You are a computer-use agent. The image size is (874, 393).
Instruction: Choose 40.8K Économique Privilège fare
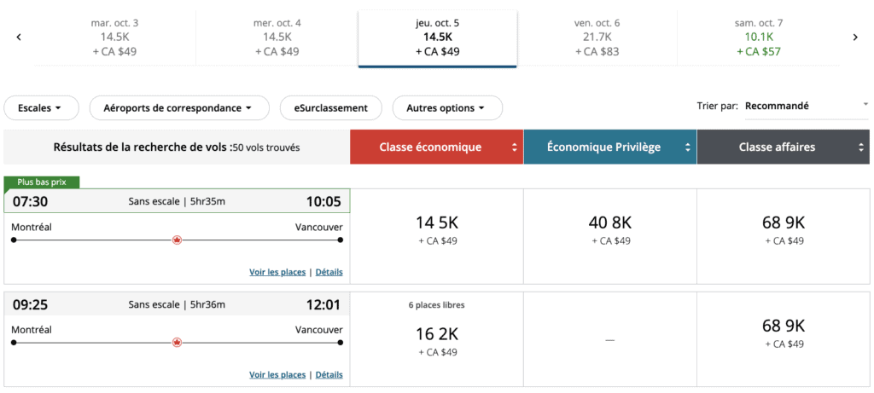click(x=609, y=230)
